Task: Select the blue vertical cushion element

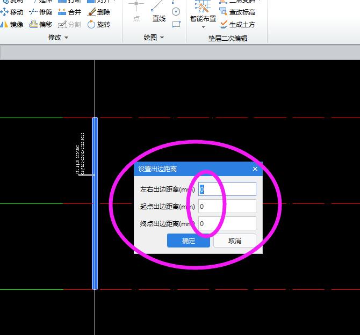Action: [95, 203]
